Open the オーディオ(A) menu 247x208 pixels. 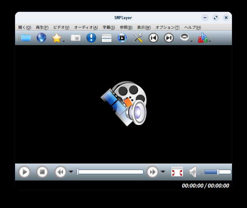(x=86, y=28)
